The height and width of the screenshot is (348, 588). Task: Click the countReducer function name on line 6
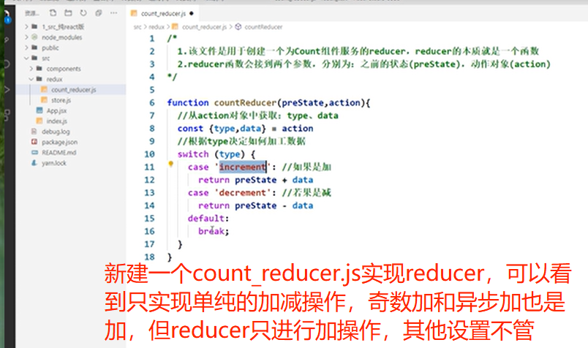click(x=245, y=103)
